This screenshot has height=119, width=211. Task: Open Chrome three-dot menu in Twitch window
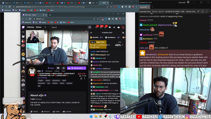(123, 19)
